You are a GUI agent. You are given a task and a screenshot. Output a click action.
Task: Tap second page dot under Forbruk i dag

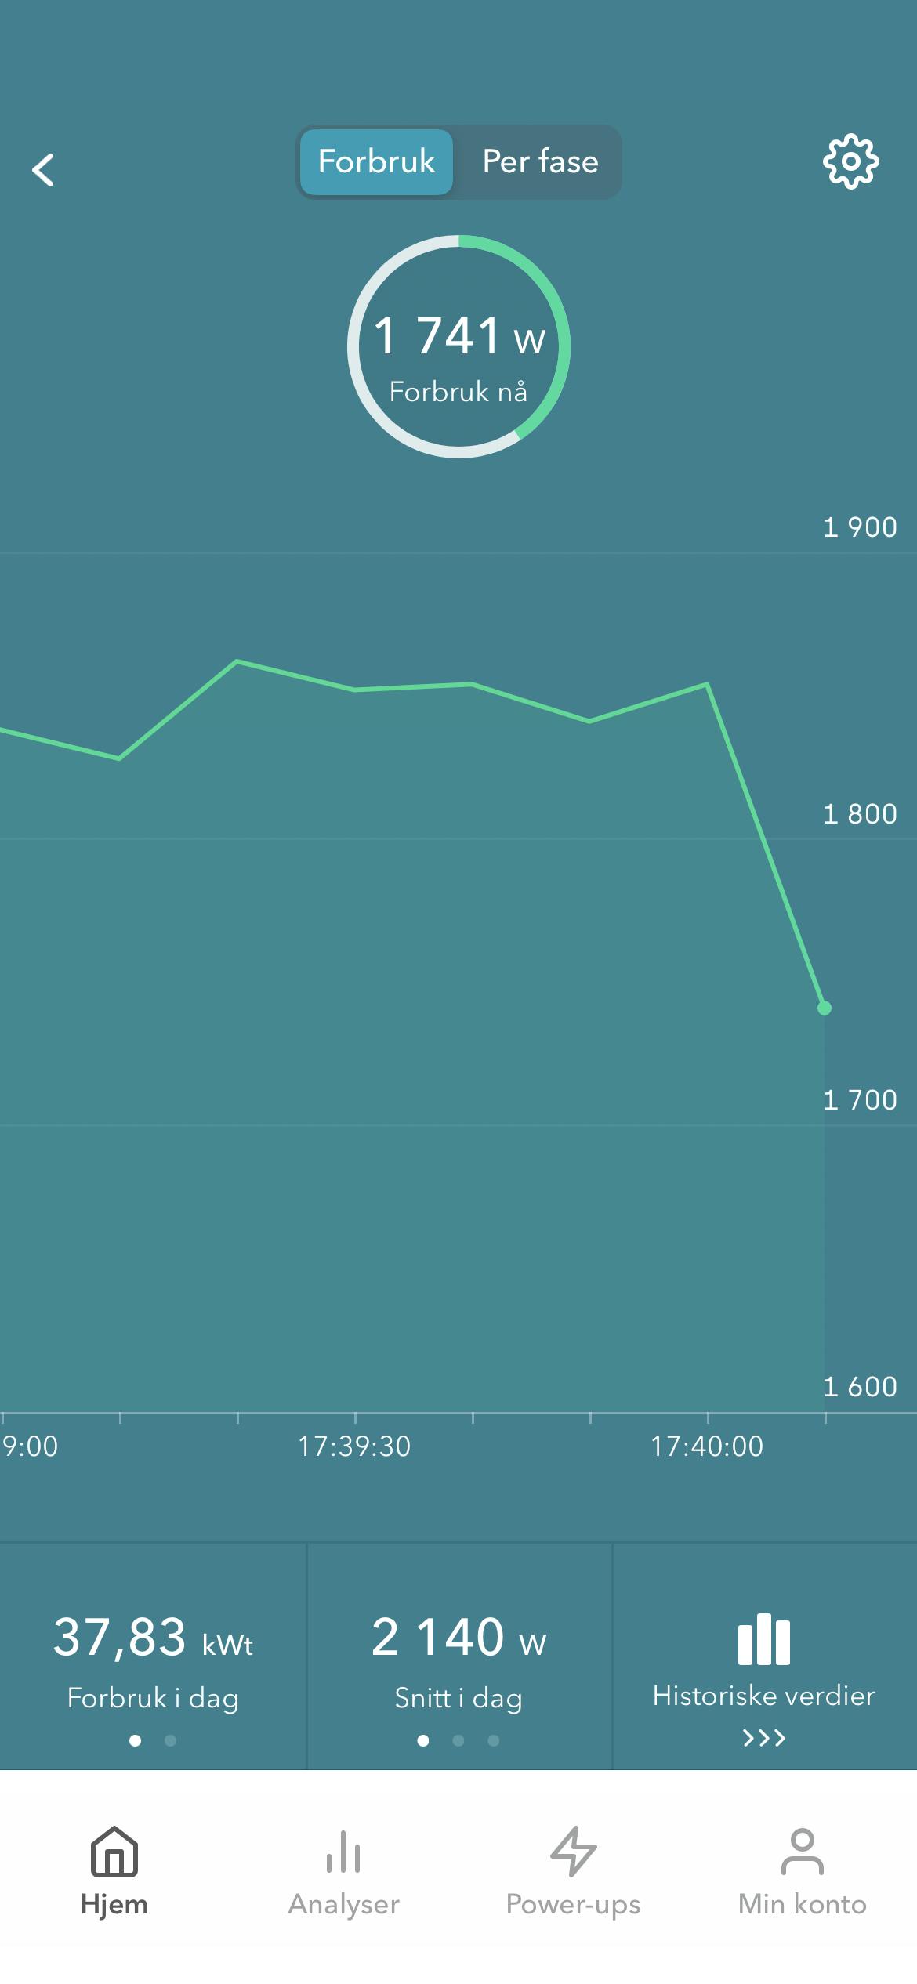(x=171, y=1740)
